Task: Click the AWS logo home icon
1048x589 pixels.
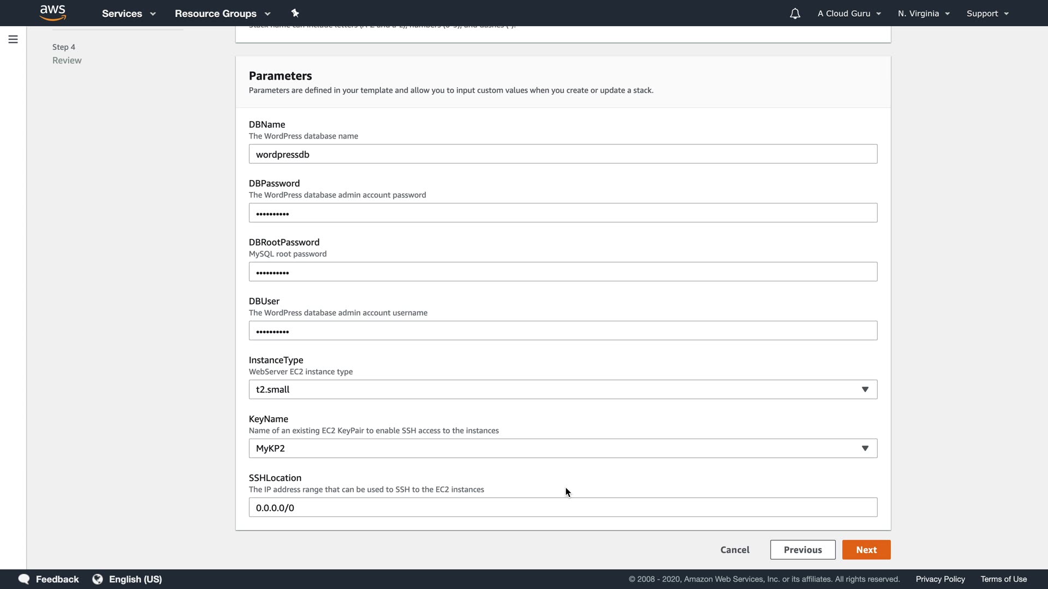Action: 53,13
